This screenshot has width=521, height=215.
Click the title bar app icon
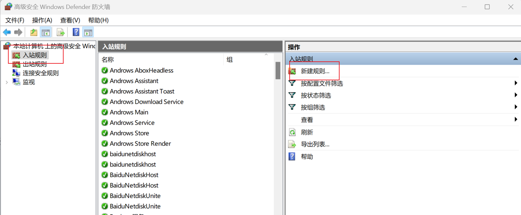click(8, 7)
